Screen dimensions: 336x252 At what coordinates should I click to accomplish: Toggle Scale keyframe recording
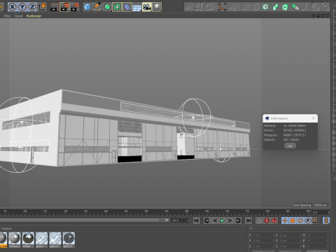[293, 220]
